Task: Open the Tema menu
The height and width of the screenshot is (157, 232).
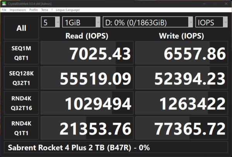Action: (x=45, y=9)
